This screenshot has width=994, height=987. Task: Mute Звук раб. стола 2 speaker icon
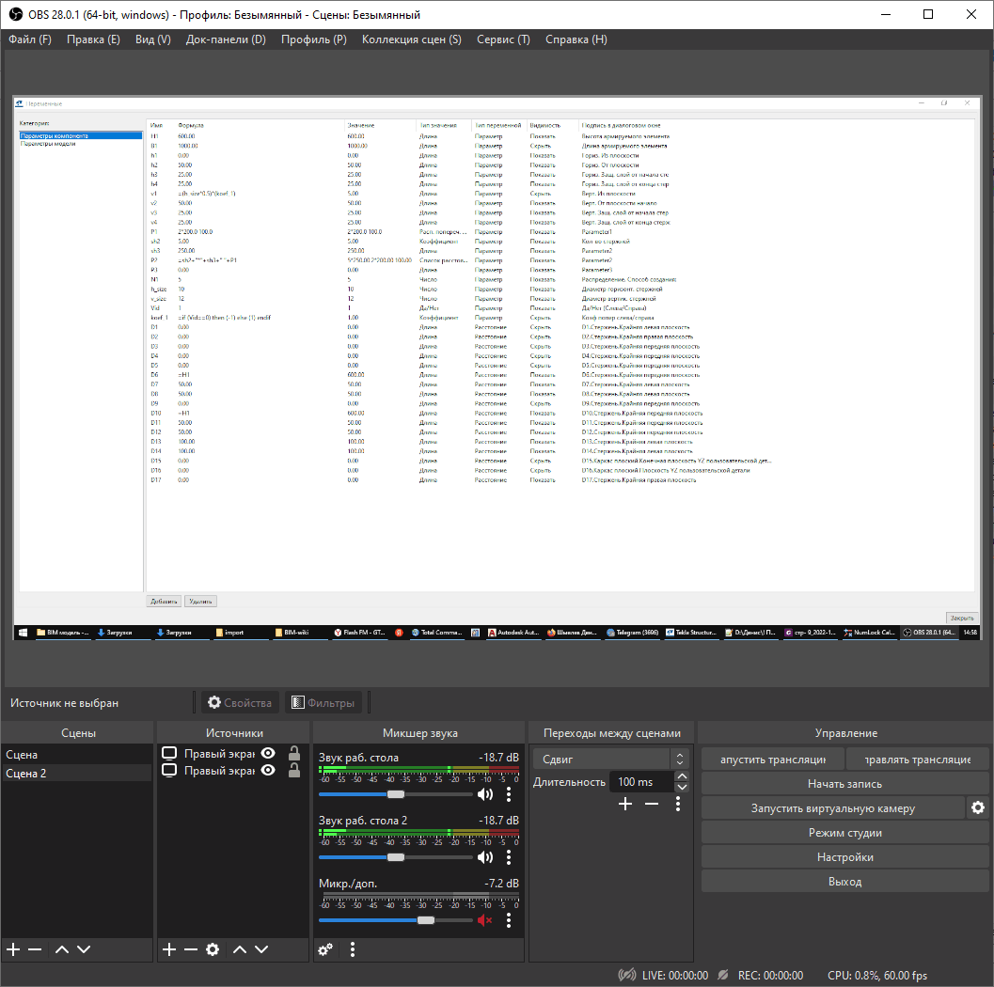(485, 857)
